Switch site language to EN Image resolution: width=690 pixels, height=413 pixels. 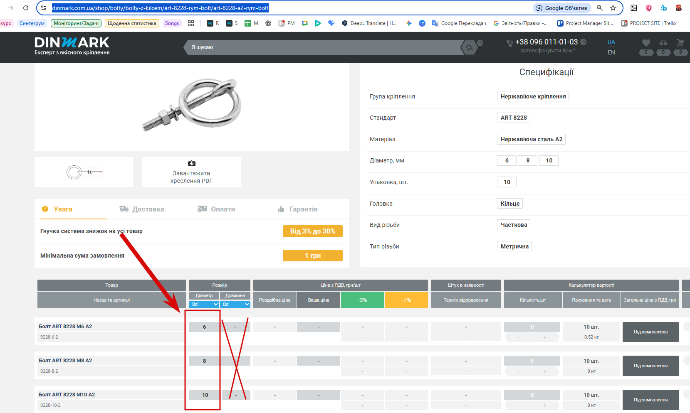point(611,52)
